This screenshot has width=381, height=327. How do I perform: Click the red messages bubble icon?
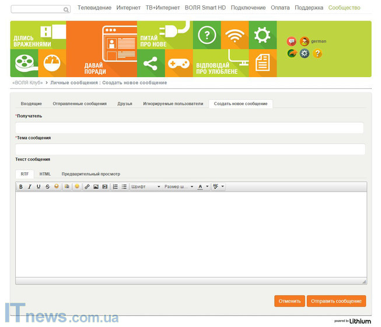point(292,41)
